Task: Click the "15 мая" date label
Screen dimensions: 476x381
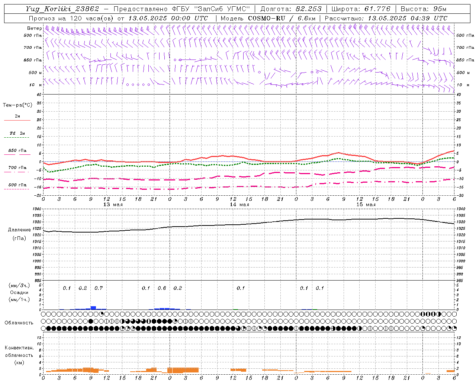Action: [366, 205]
